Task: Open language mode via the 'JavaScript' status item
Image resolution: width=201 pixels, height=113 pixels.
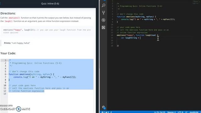Action: 194,112
